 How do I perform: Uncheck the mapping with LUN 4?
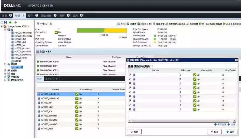pos(130,105)
